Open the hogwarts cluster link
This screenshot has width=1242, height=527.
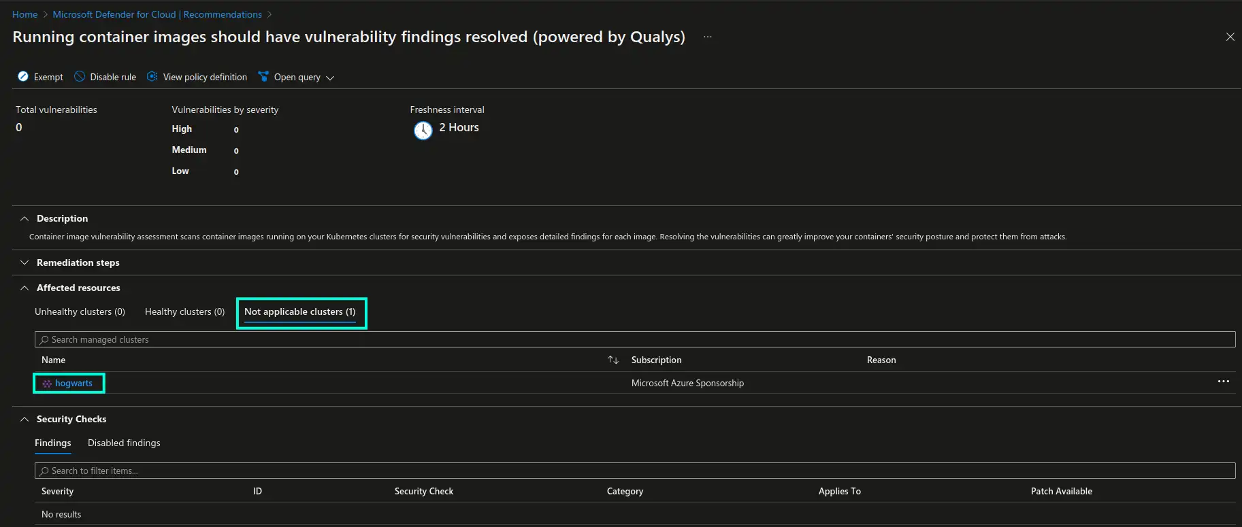(x=73, y=384)
